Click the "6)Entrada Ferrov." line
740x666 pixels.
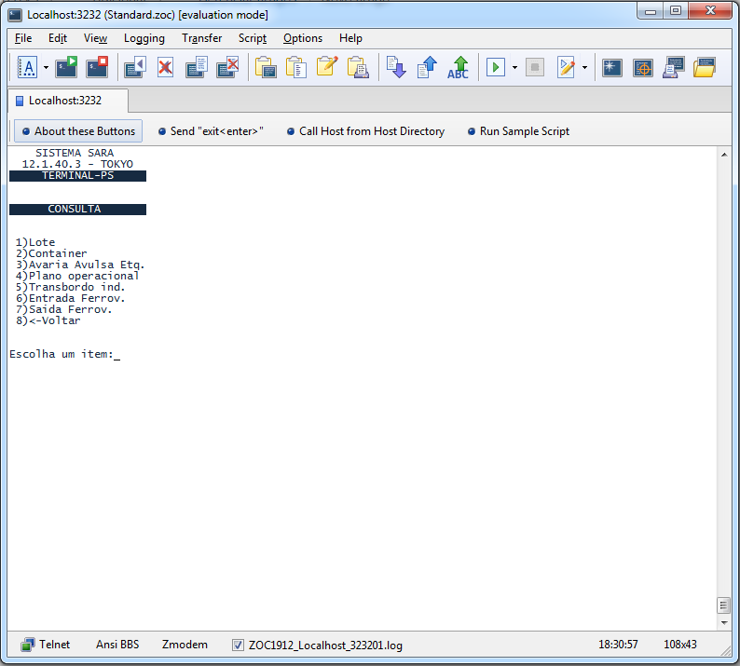click(70, 299)
